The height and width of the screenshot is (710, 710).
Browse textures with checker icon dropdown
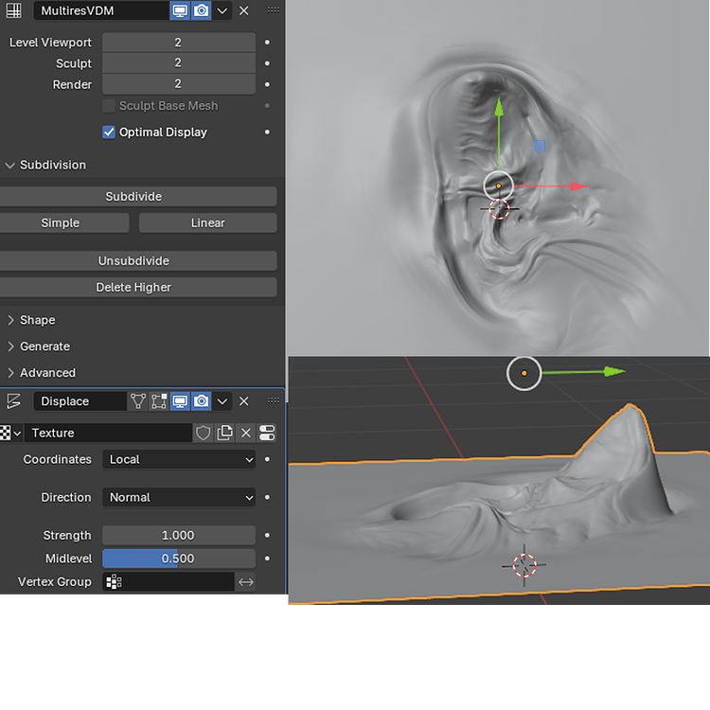[x=10, y=433]
